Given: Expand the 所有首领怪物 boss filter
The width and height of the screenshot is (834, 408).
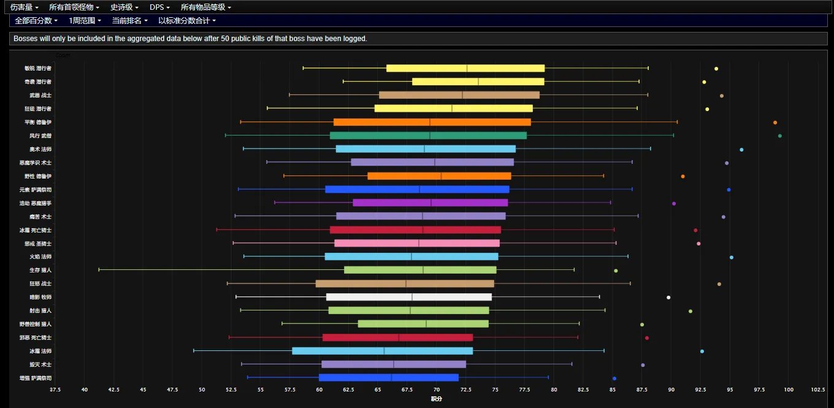Looking at the screenshot, I should coord(74,7).
